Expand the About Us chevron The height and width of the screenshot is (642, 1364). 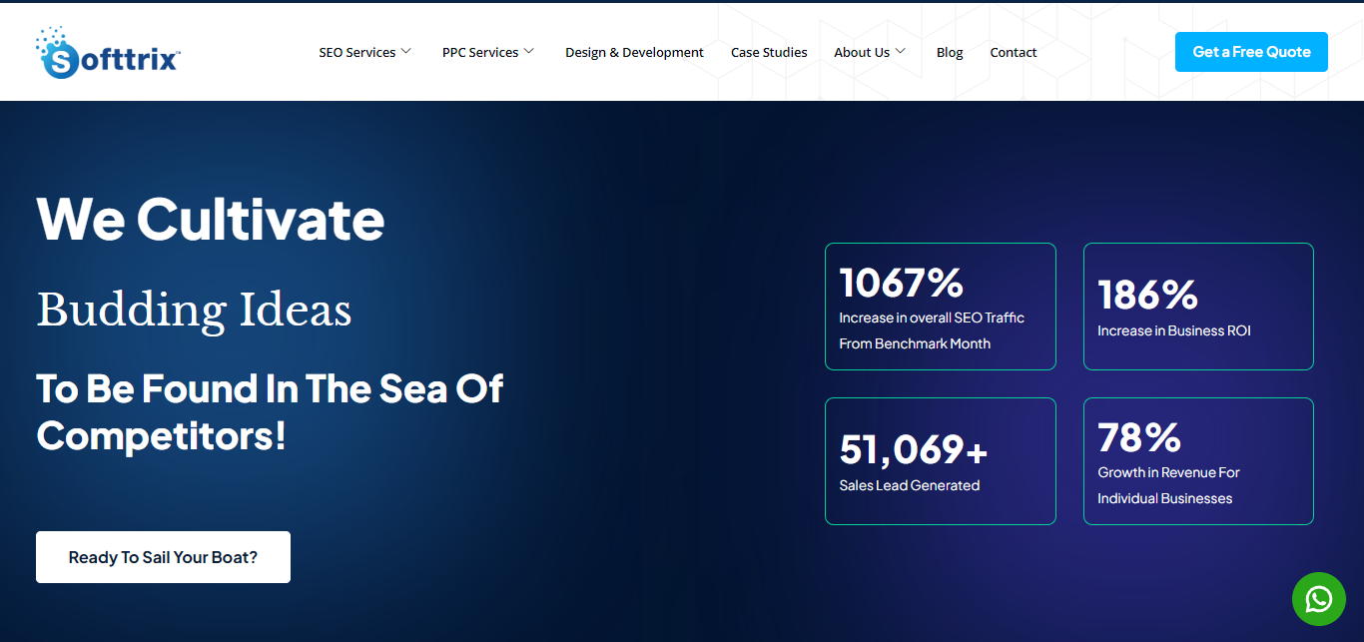coord(901,52)
